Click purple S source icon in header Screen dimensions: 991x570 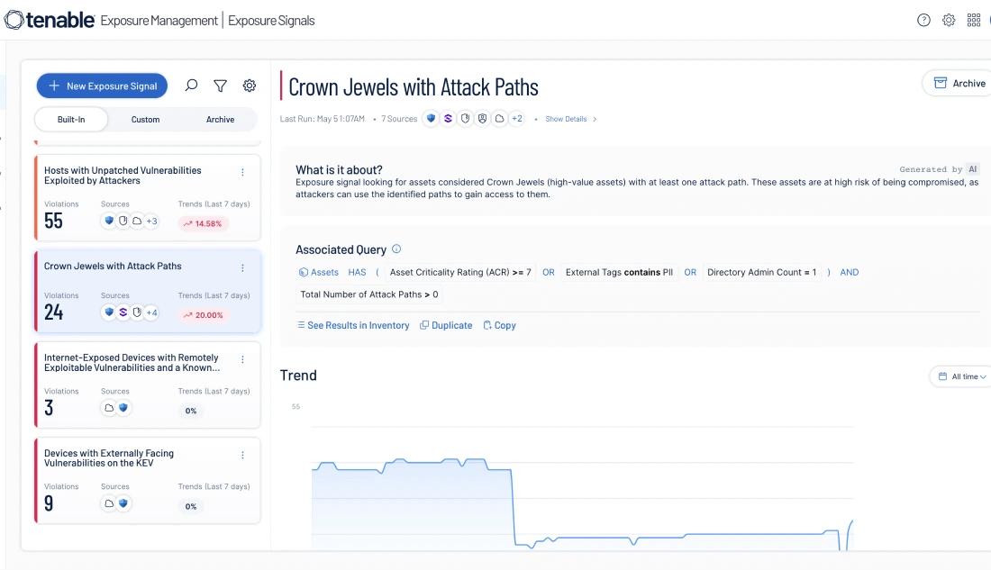point(448,118)
